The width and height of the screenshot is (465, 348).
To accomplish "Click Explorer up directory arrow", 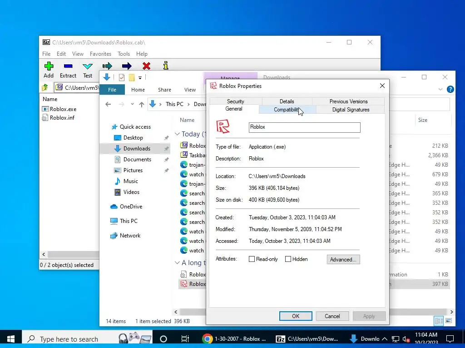I will point(142,104).
